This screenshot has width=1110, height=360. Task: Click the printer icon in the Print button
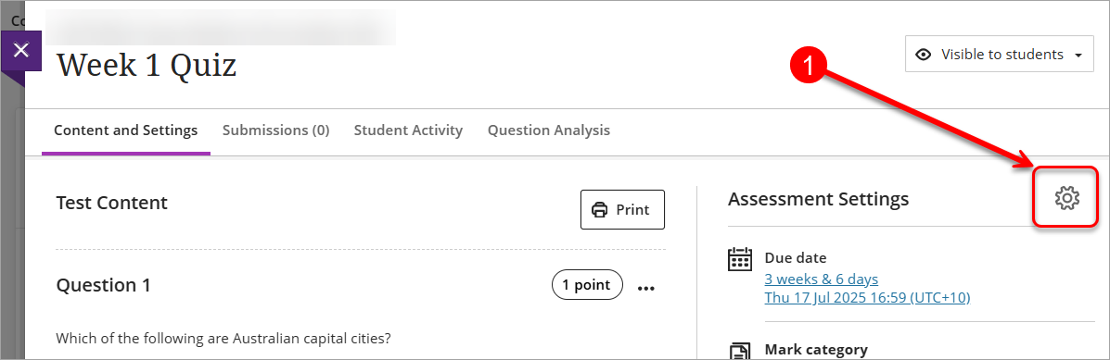tap(600, 210)
